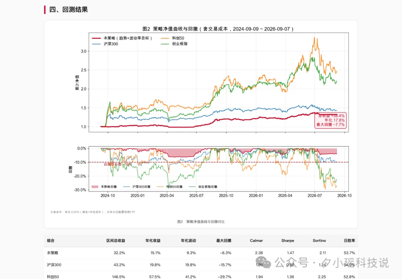Click cell 9.3% in 本策略 row

tap(191, 253)
